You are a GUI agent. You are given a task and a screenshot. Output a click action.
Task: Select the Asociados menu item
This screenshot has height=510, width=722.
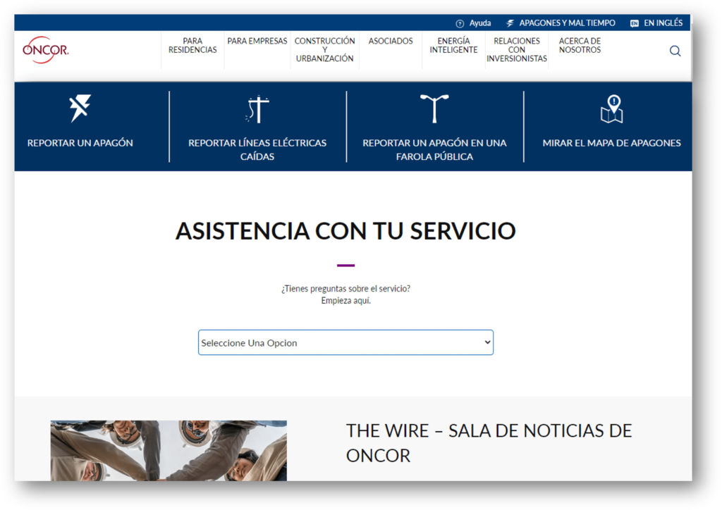391,42
